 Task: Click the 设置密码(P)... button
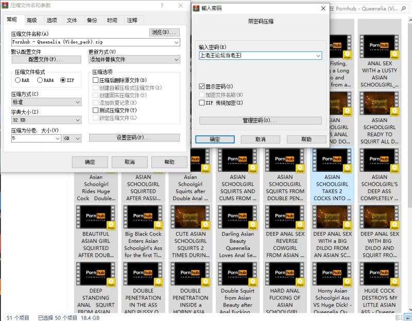134,138
